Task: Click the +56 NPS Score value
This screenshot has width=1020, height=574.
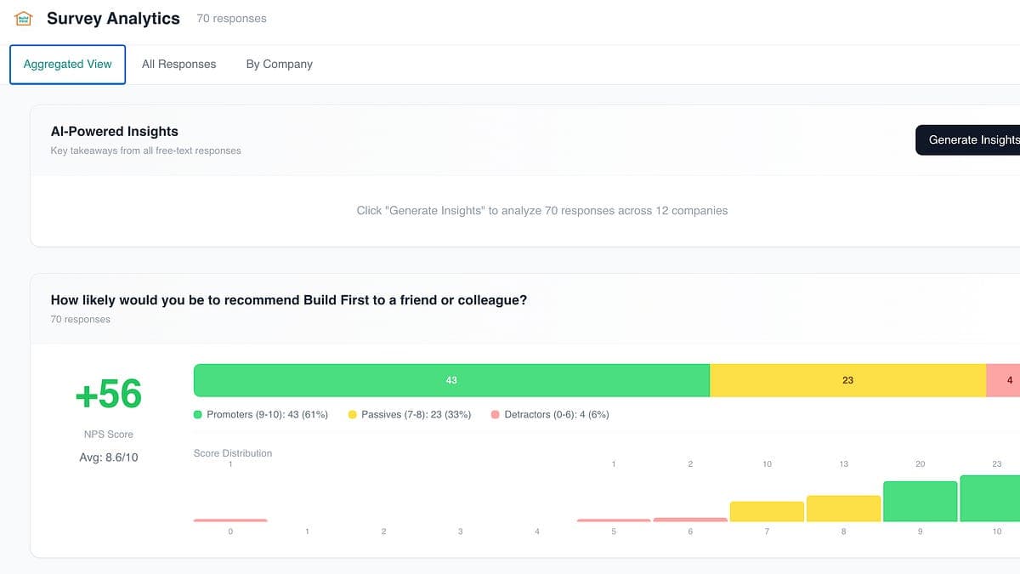Action: point(109,395)
